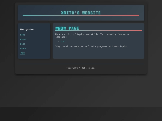Go to the About page link

(x=23, y=39)
